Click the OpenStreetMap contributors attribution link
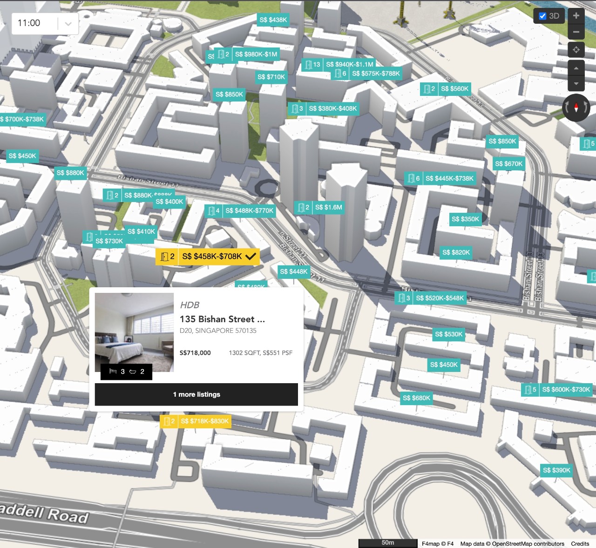 (x=527, y=543)
